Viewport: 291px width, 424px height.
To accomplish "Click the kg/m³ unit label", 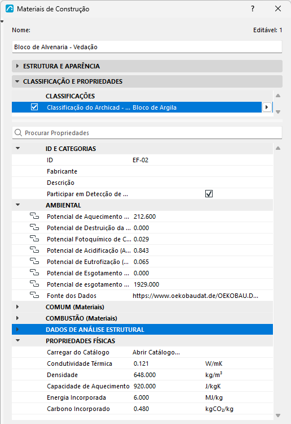I will pos(214,375).
